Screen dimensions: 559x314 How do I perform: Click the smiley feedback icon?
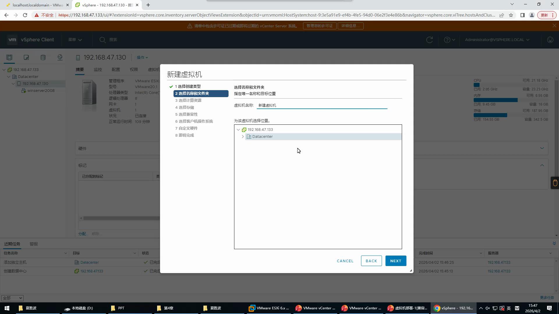[x=550, y=40]
